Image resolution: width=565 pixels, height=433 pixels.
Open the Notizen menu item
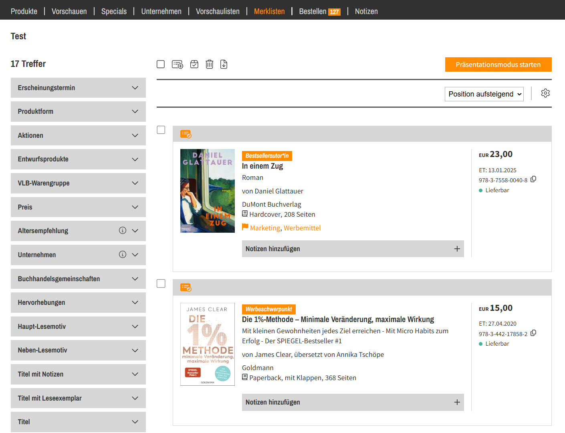pyautogui.click(x=366, y=11)
